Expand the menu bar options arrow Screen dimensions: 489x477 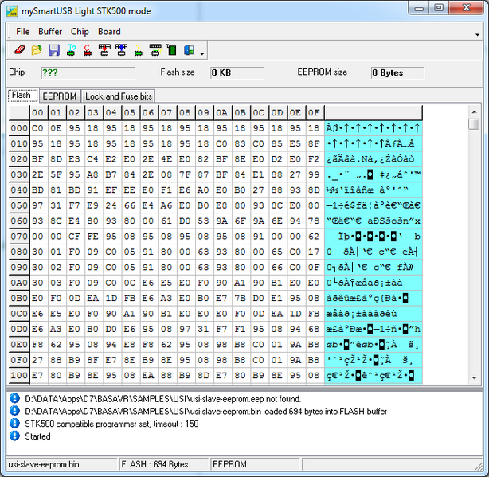tap(478, 34)
